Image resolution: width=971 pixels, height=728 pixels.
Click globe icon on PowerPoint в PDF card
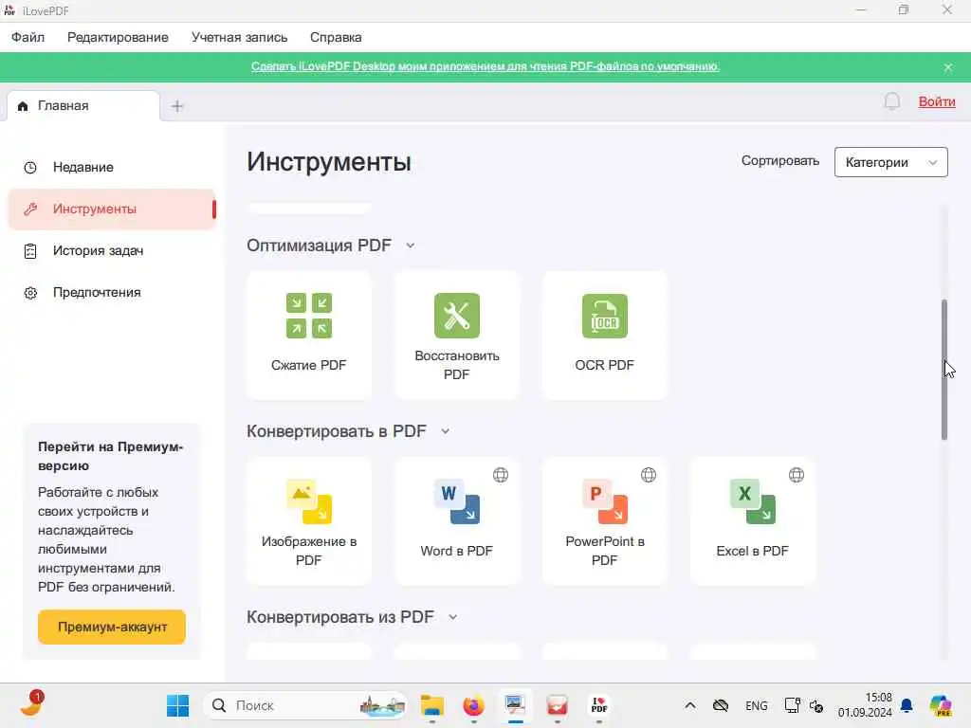click(x=649, y=475)
